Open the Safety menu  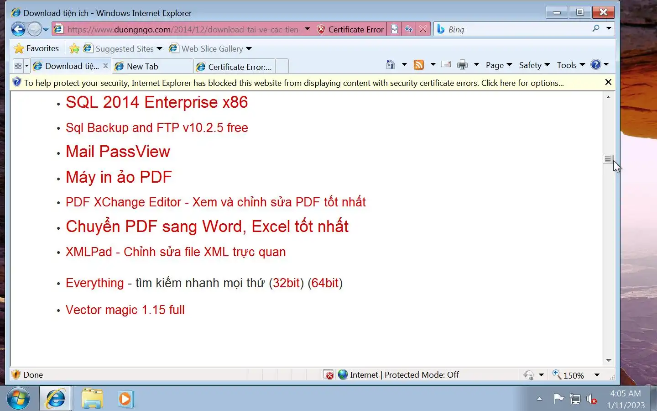click(535, 65)
